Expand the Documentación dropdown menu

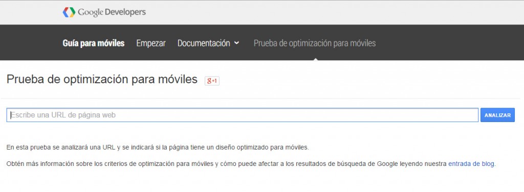208,43
